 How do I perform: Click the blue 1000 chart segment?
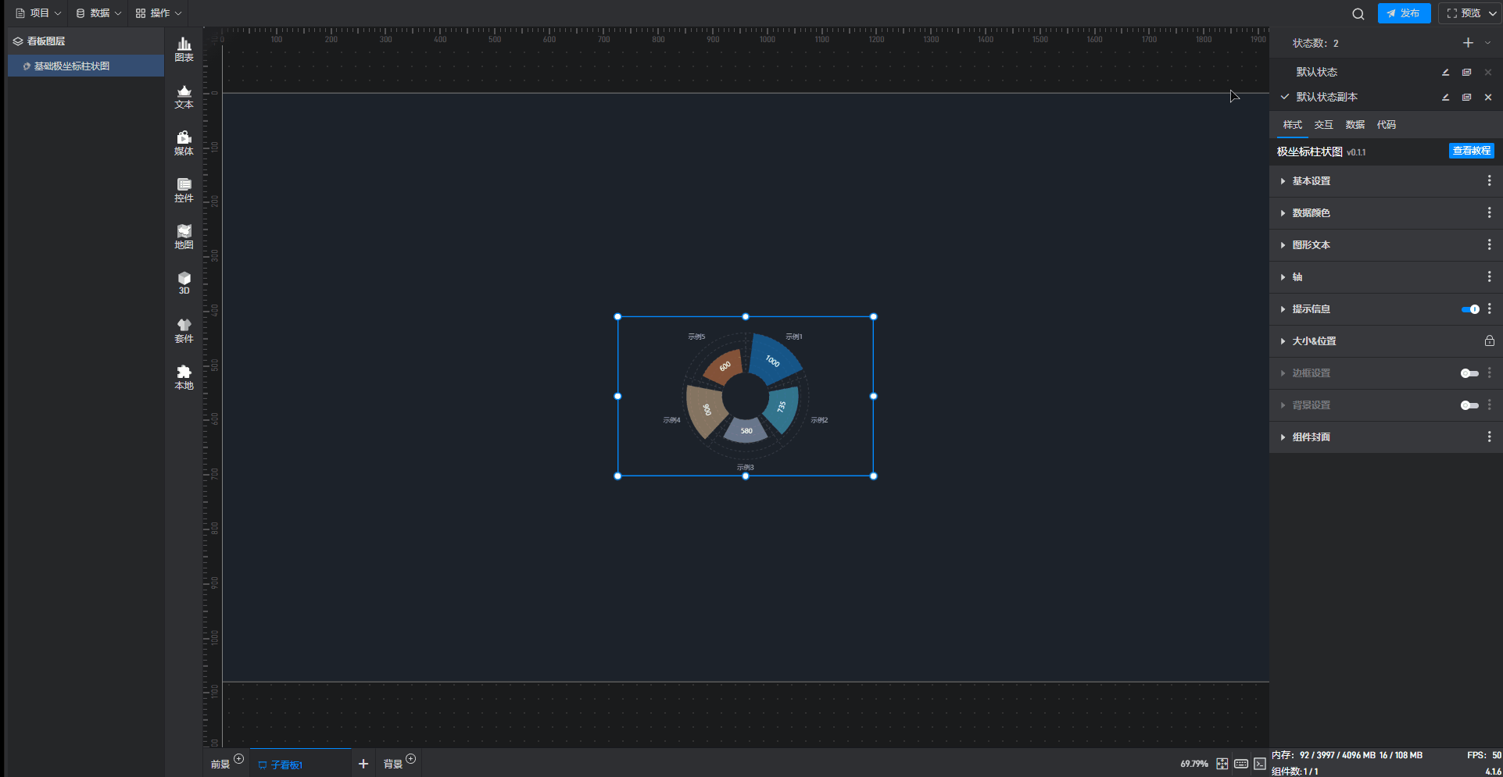tap(774, 359)
